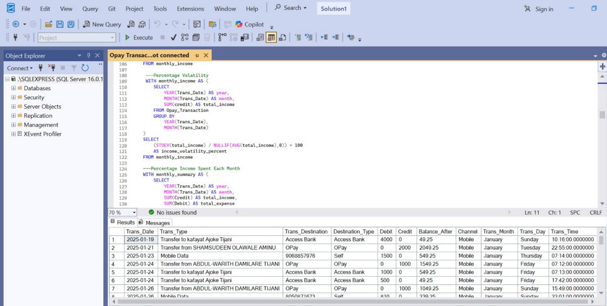This screenshot has width=607, height=306.
Task: Click the Parse checkmark icon
Action: click(174, 37)
